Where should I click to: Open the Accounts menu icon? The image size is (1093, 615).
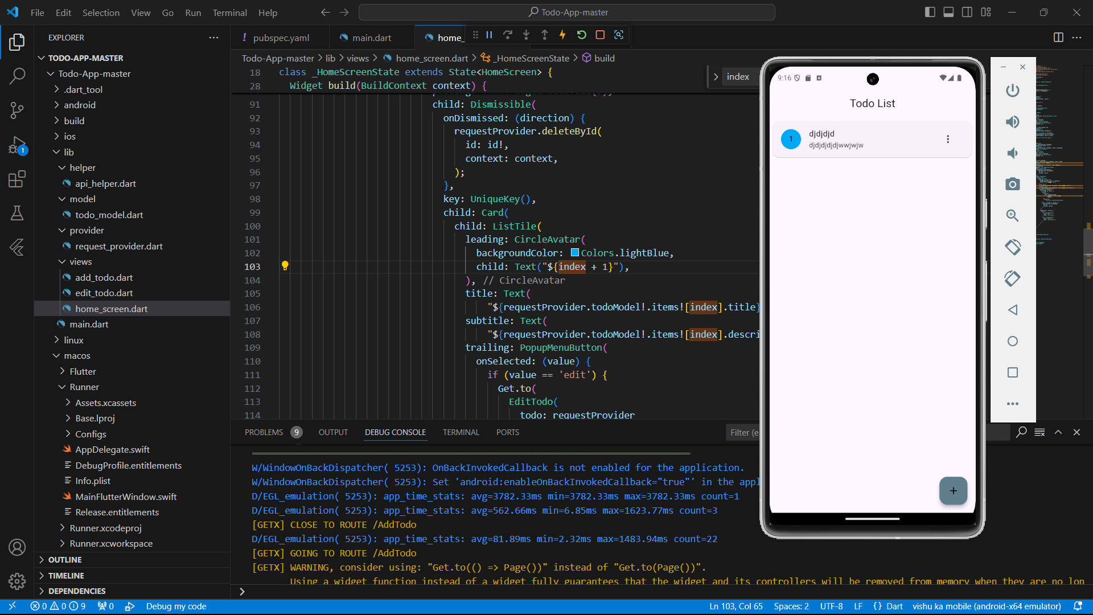tap(17, 547)
